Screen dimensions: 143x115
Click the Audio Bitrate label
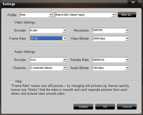80,68
